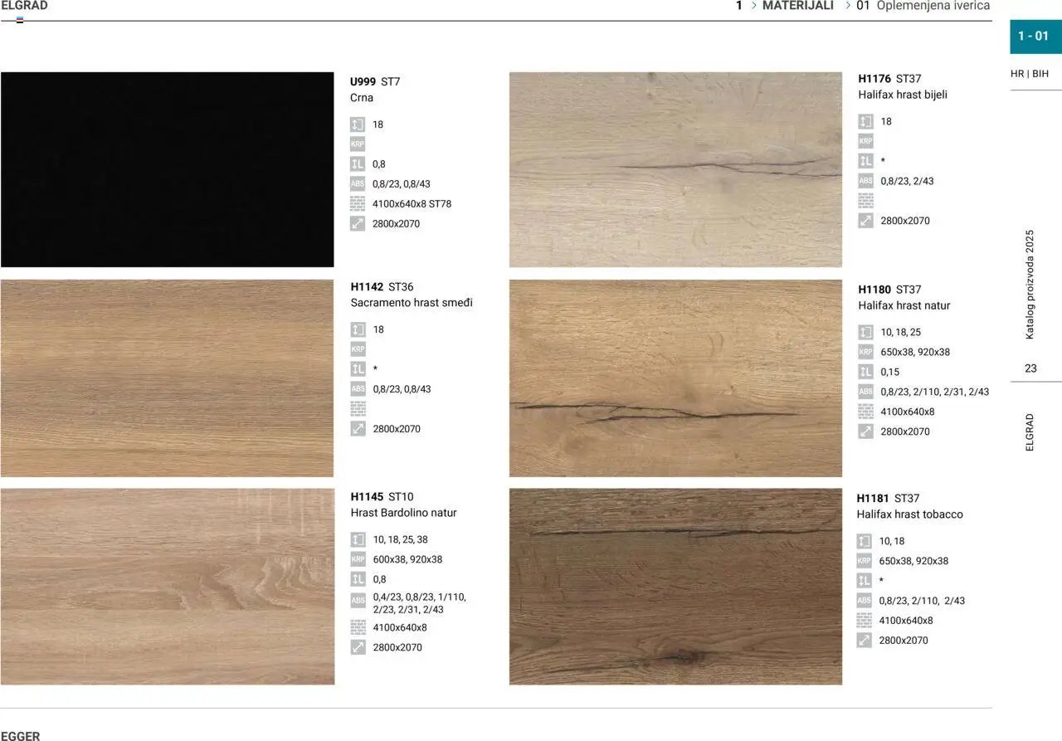The width and height of the screenshot is (1062, 741).
Task: Click the laminate thickness icon beside 0,15
Action: coord(865,372)
